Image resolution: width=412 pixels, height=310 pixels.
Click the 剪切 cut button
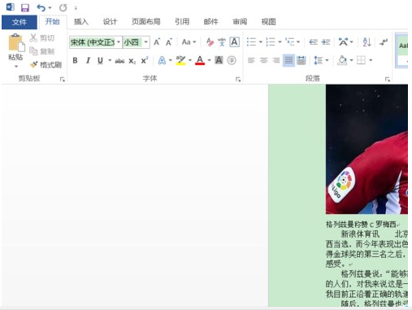pyautogui.click(x=42, y=38)
